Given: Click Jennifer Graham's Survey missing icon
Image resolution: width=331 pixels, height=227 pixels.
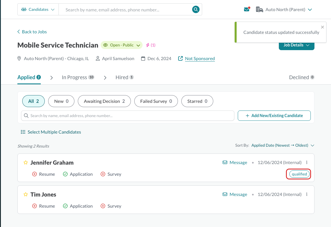Looking at the screenshot, I should point(103,174).
